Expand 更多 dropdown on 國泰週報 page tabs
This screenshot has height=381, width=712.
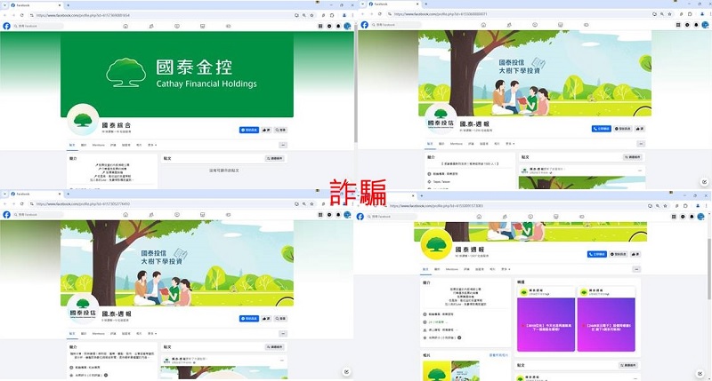pos(506,269)
